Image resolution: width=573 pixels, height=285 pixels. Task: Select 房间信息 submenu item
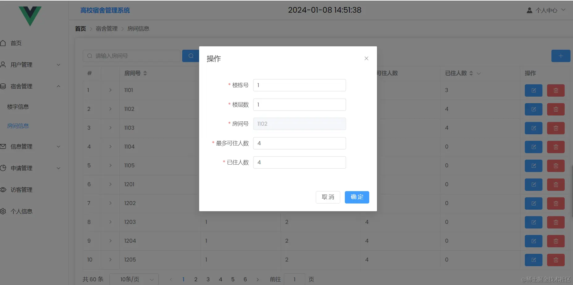click(18, 126)
